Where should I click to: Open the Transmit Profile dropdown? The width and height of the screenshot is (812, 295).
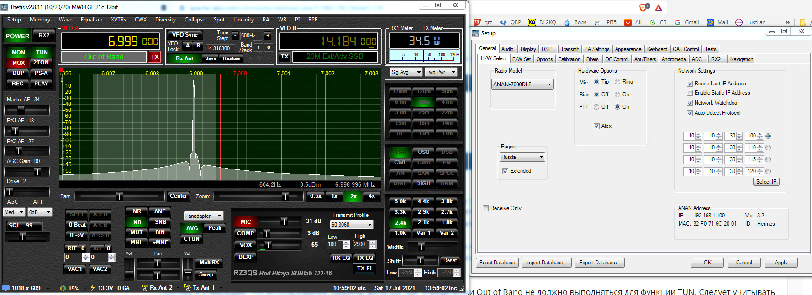pos(352,225)
